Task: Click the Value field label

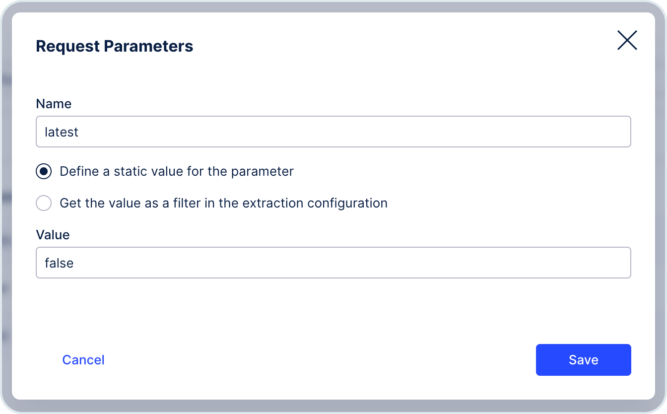Action: [53, 235]
